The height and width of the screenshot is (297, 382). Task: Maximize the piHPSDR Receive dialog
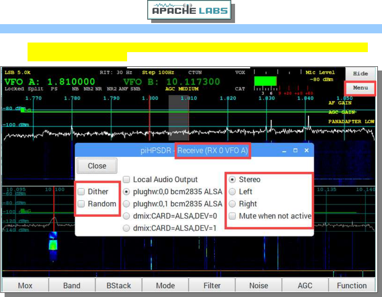pyautogui.click(x=295, y=151)
